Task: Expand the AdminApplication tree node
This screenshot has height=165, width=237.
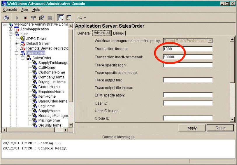Action: pos(10,29)
